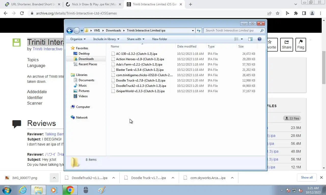The width and height of the screenshot is (326, 195).
Task: Click the Chrome profile avatar icon
Action: 312,13
